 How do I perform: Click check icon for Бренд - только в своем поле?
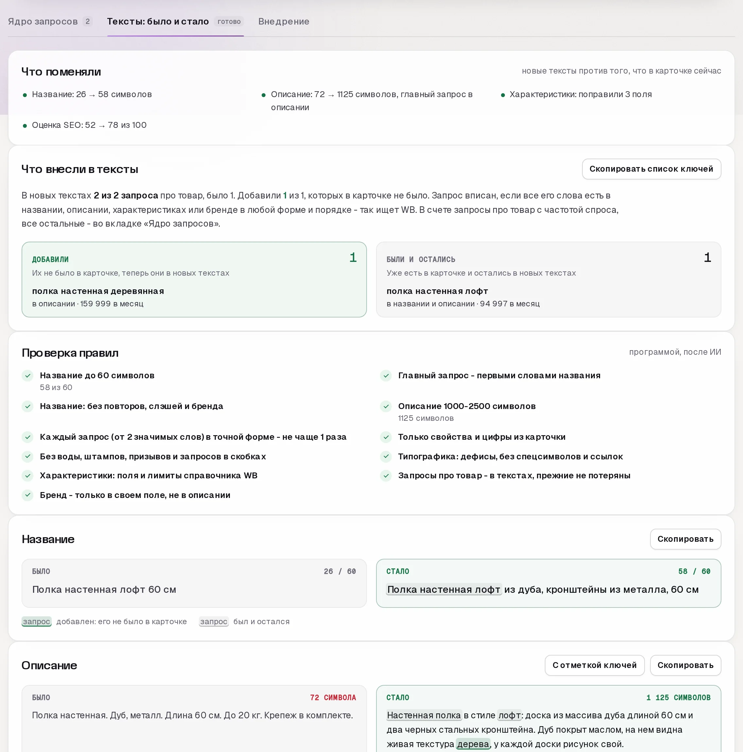tap(28, 495)
